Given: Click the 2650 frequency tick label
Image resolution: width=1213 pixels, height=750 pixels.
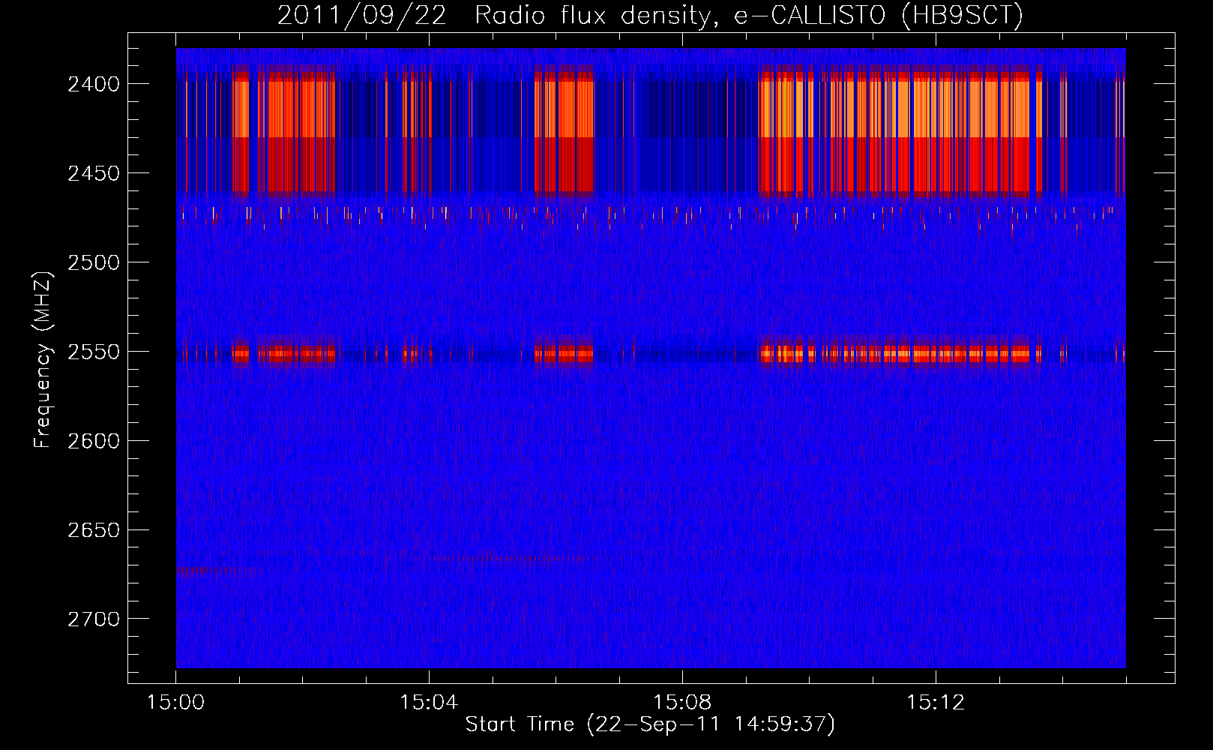Looking at the screenshot, I should pyautogui.click(x=94, y=530).
